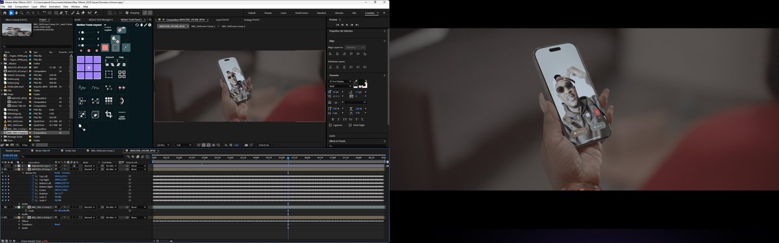The width and height of the screenshot is (779, 243).
Task: Open the Bold font style dropdown
Action: coord(341,86)
